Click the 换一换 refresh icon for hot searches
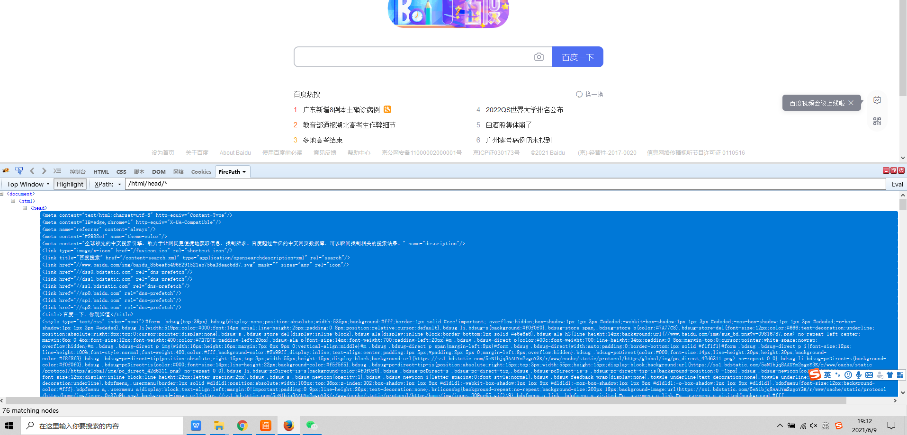This screenshot has height=435, width=907. click(x=579, y=94)
